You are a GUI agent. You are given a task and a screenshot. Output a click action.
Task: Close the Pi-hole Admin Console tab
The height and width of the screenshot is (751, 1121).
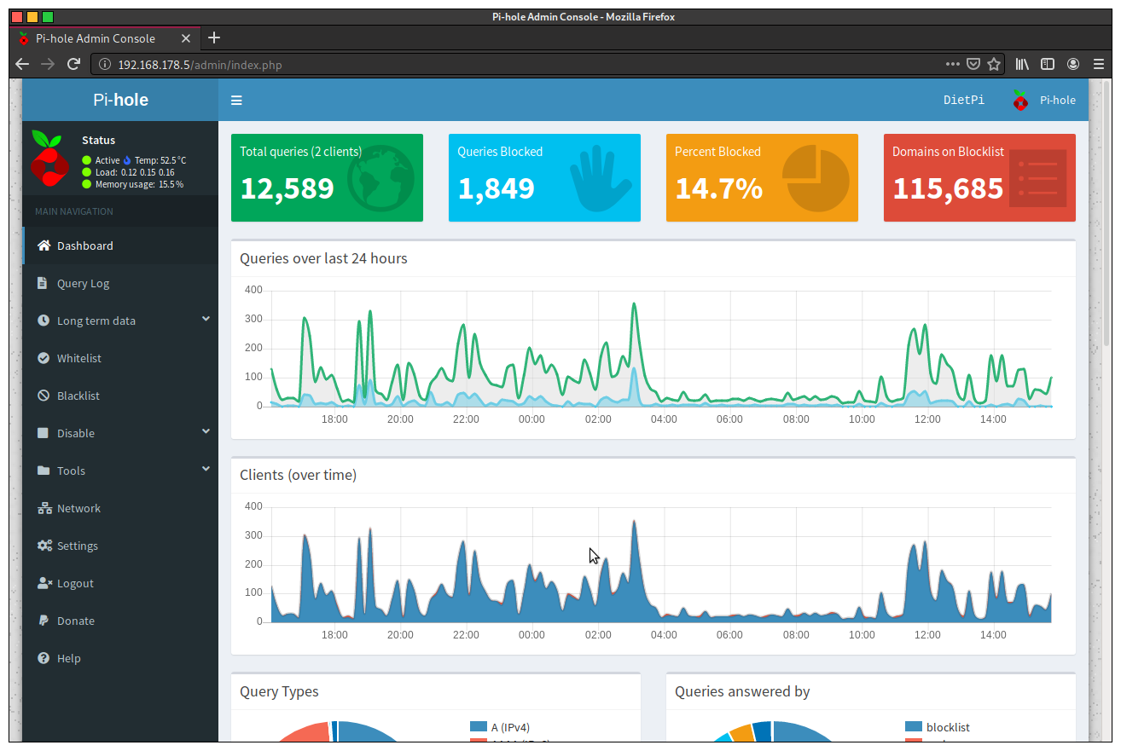tap(186, 38)
